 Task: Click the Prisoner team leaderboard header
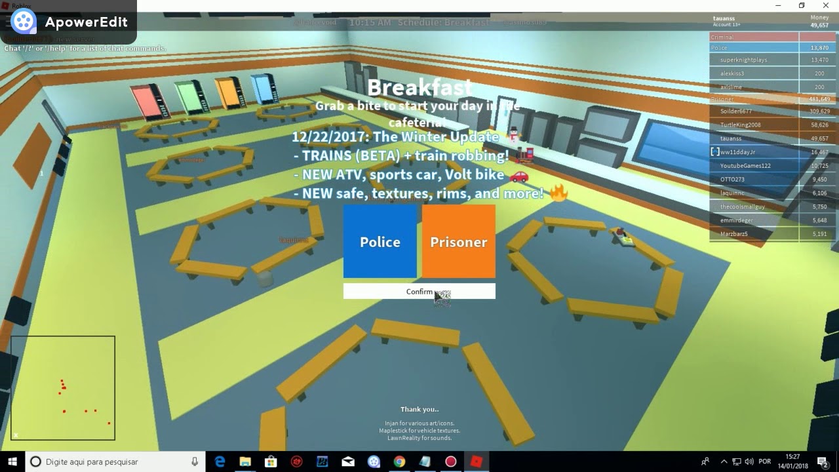tap(771, 99)
